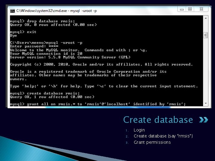The height and width of the screenshot is (161, 215).
Task: Click the cmd.exe icon in title bar
Action: (x=12, y=11)
